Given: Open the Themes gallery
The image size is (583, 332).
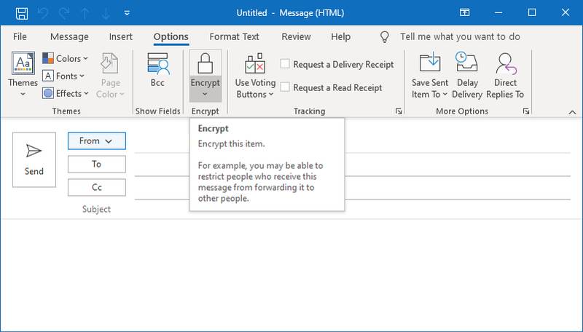Looking at the screenshot, I should pyautogui.click(x=23, y=75).
